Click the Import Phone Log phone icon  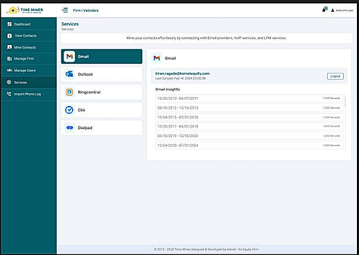click(9, 94)
